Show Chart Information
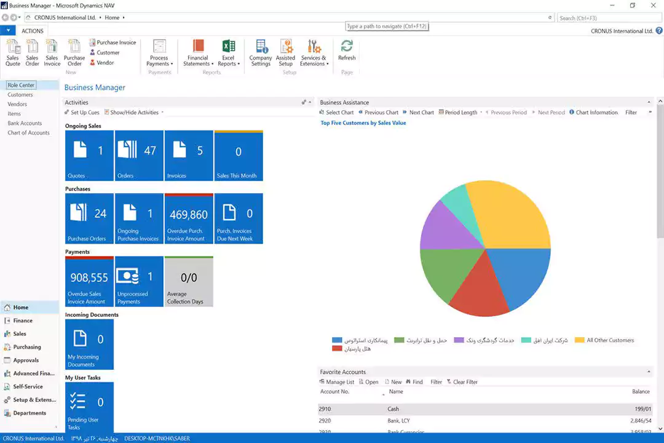 pyautogui.click(x=593, y=113)
